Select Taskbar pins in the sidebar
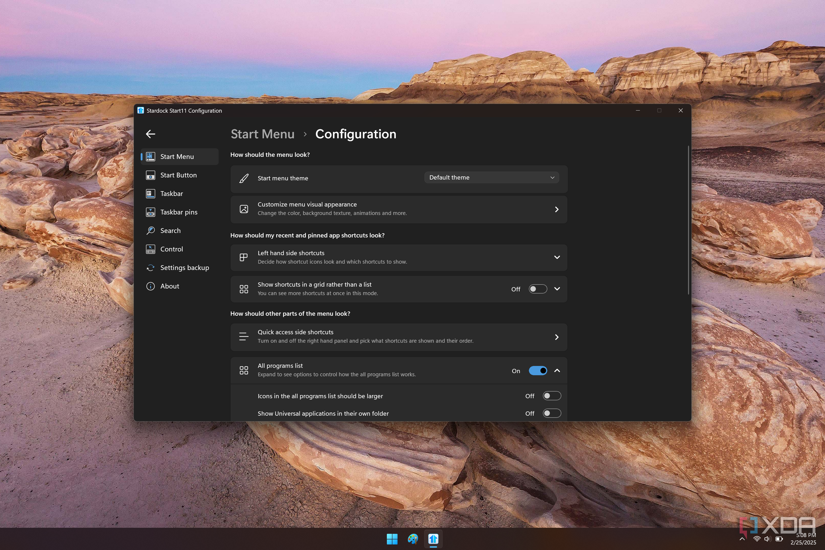Viewport: 825px width, 550px height. click(180, 212)
